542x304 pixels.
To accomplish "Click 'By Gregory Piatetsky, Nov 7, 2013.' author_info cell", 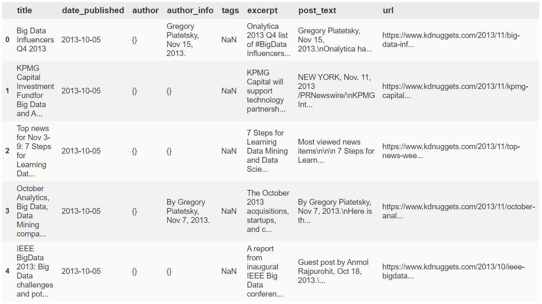I will [x=188, y=211].
